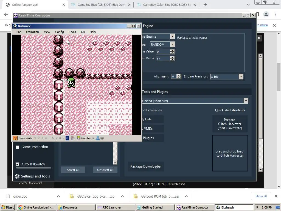Open the Package Downloader

click(x=146, y=166)
